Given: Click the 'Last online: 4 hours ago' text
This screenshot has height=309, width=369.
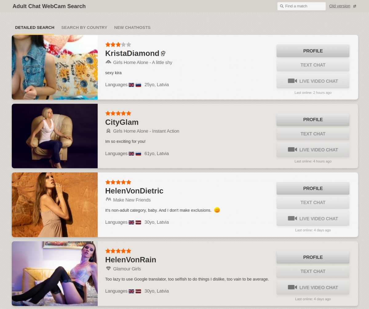Looking at the screenshot, I should [x=313, y=161].
